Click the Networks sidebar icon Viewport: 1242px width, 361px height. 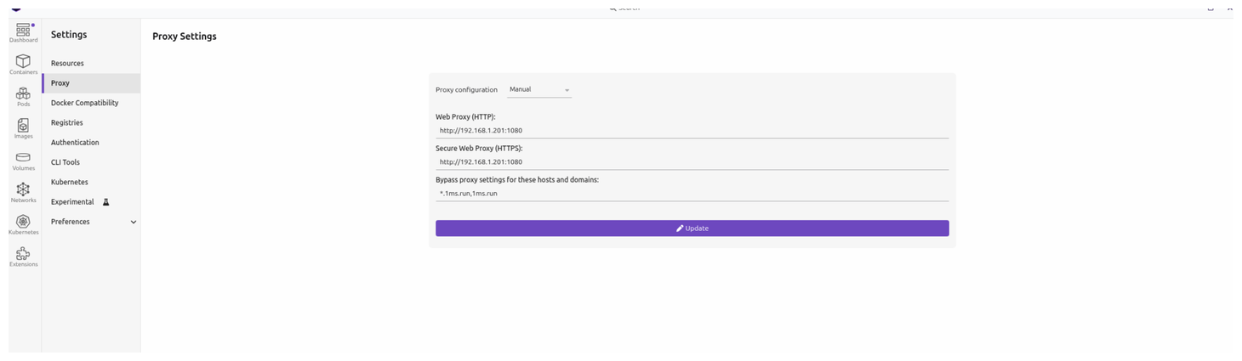(23, 191)
